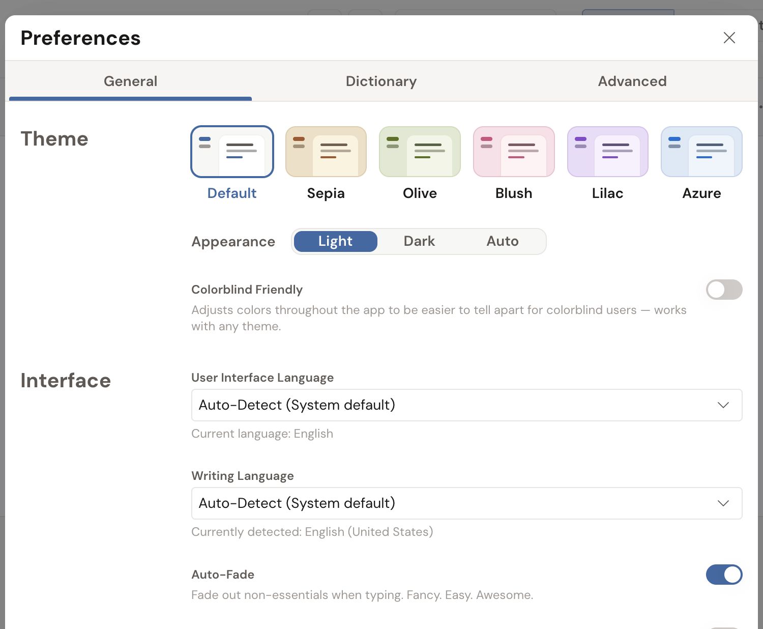This screenshot has height=629, width=763.
Task: Click the User Interface Language label
Action: (262, 378)
